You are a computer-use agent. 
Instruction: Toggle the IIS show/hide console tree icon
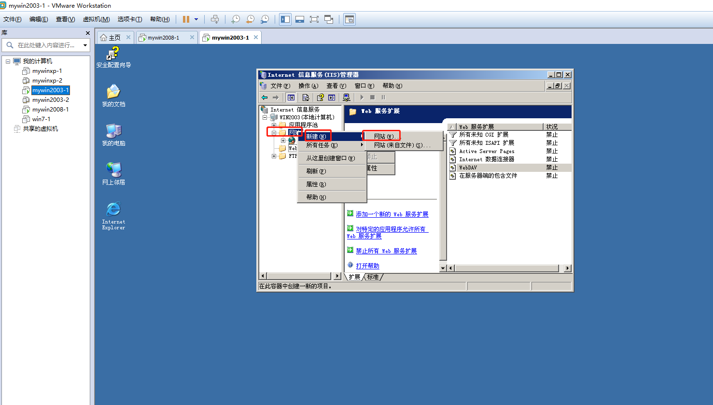291,98
